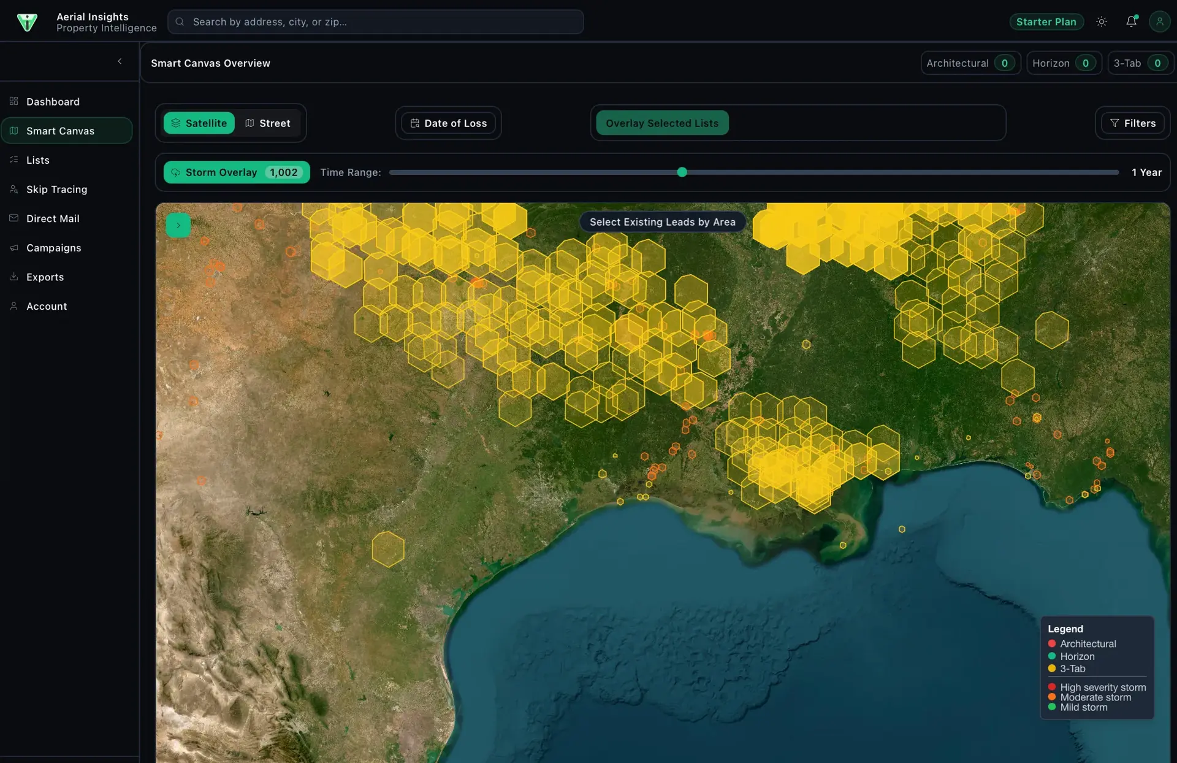Screen dimensions: 1177x763
Task: Collapse the sidebar with the chevron
Action: pos(120,61)
